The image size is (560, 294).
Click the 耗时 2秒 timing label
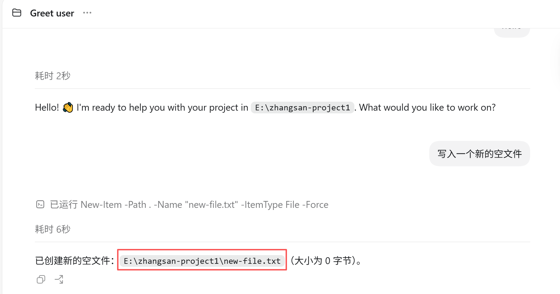tap(53, 76)
